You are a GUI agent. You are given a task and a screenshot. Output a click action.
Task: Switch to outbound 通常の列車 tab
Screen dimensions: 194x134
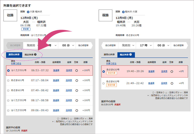[x=14, y=55]
